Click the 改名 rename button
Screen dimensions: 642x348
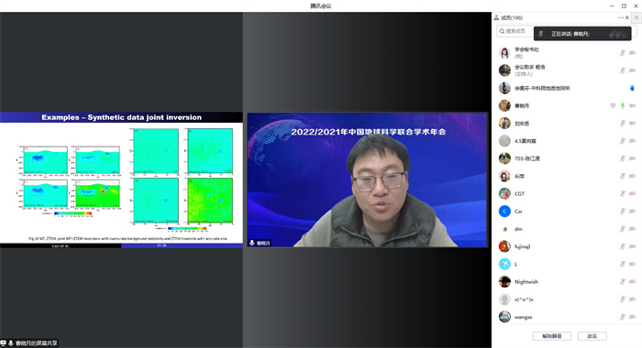(592, 336)
